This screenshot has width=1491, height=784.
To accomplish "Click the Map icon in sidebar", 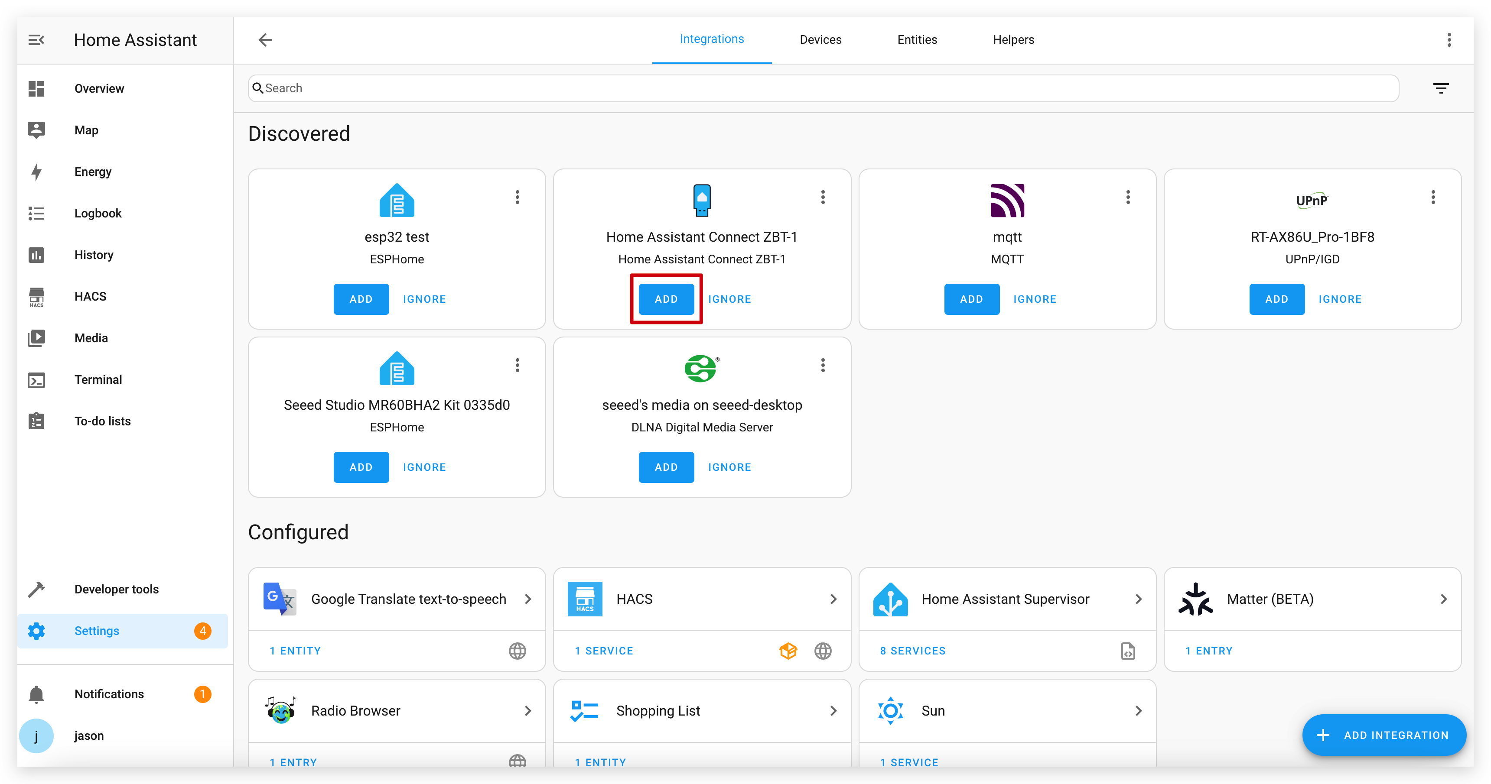I will point(36,130).
